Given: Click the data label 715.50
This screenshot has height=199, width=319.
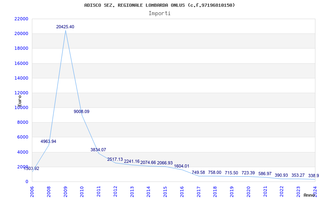Looking at the screenshot, I should point(231,173).
